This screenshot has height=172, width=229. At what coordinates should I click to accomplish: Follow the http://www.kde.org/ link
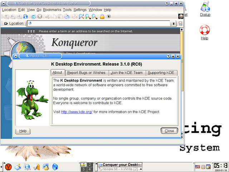[77, 112]
